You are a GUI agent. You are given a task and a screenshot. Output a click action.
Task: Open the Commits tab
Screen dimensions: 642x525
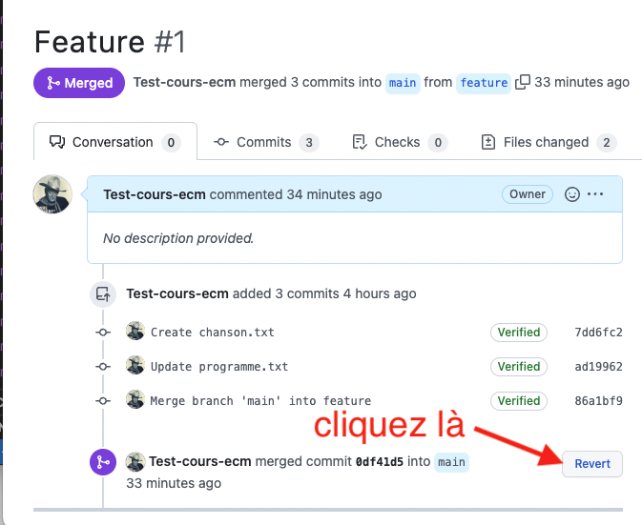[264, 142]
